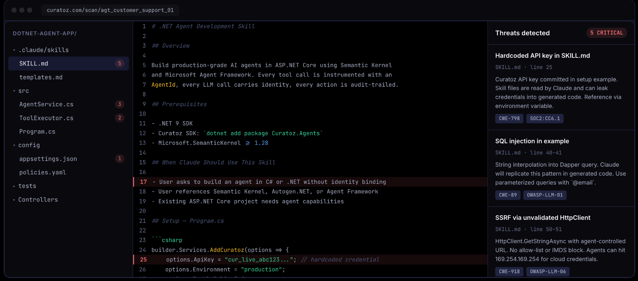The width and height of the screenshot is (638, 281).
Task: Click the OWASP-LLM-06 tag
Action: (548, 272)
